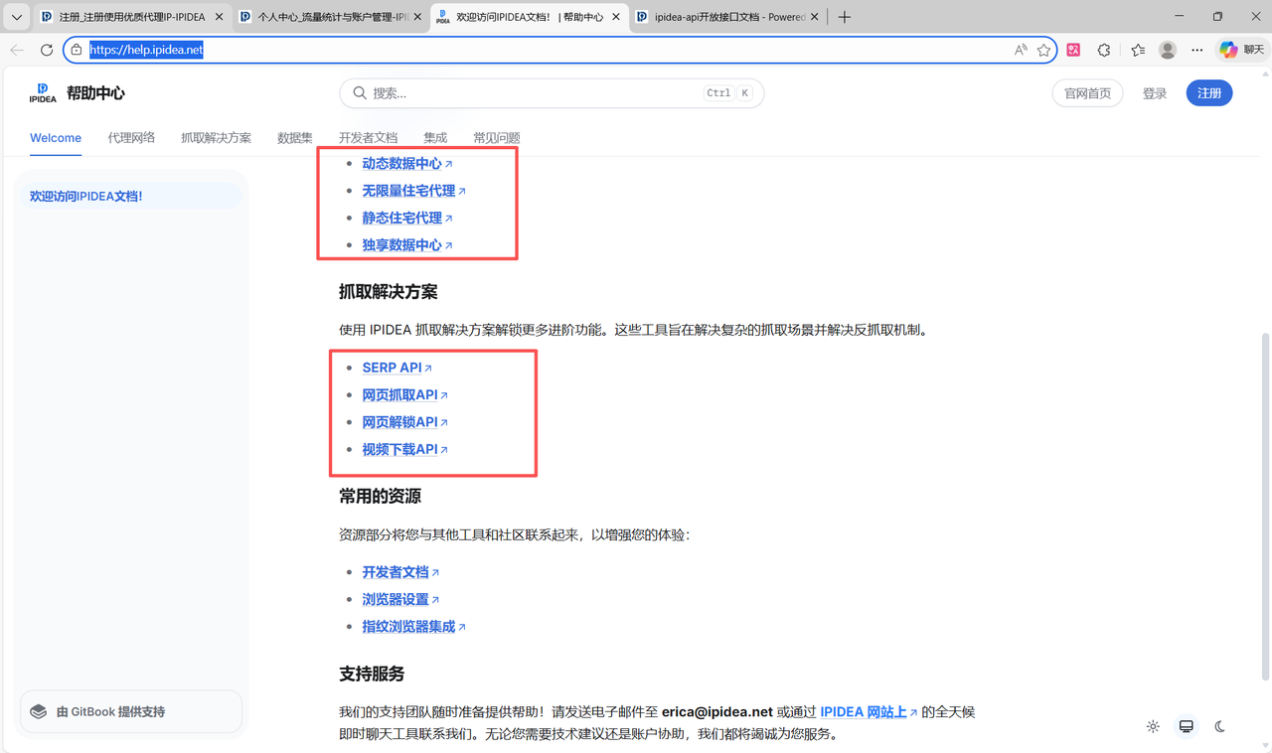Click the 常用的资源 section heading

coord(380,497)
